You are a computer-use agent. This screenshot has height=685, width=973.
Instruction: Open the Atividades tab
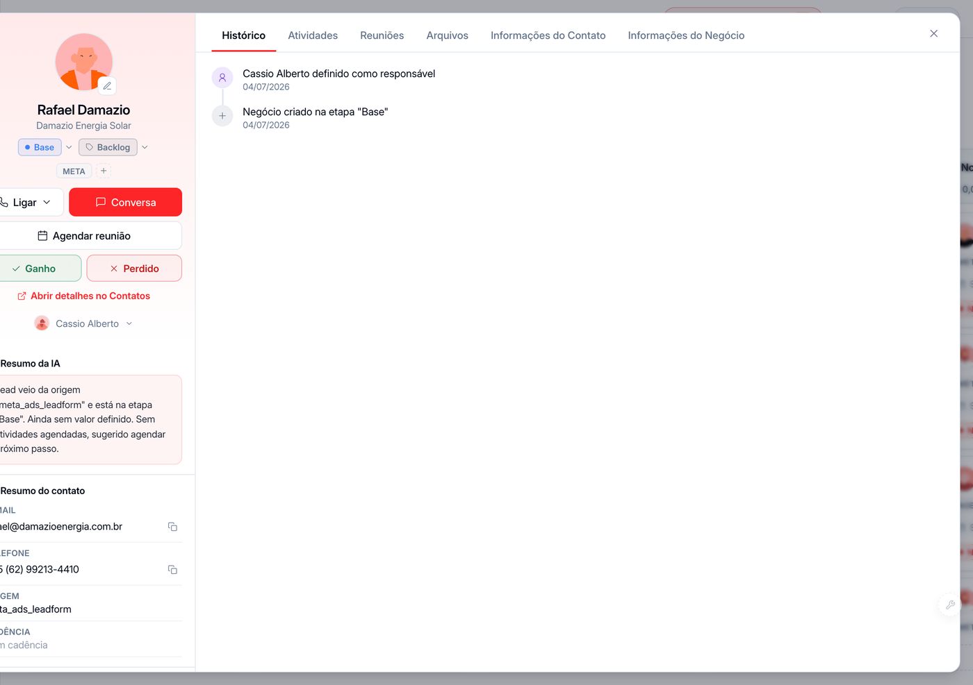(313, 35)
